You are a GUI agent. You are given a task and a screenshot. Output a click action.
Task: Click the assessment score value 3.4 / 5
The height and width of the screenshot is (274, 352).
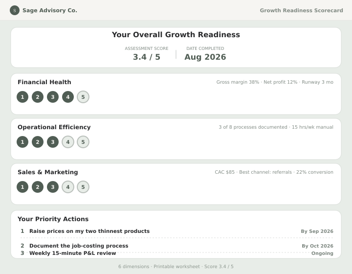coord(147,57)
